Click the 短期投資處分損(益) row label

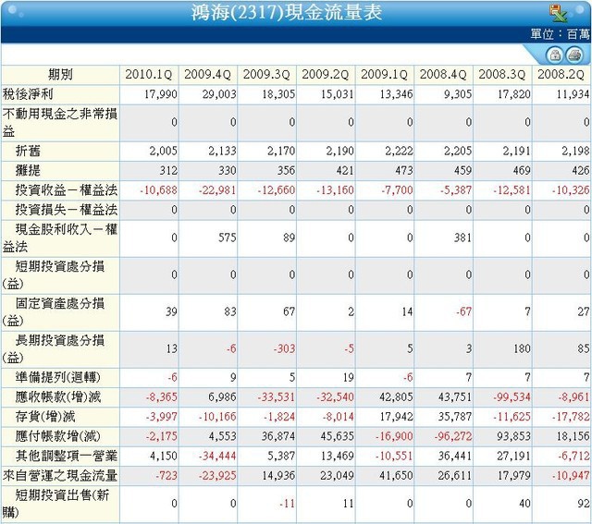point(54,275)
